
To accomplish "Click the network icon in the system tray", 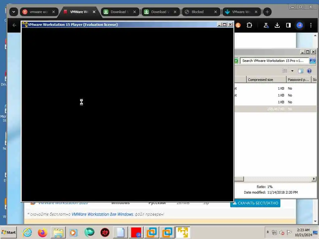I will pyautogui.click(x=274, y=232).
